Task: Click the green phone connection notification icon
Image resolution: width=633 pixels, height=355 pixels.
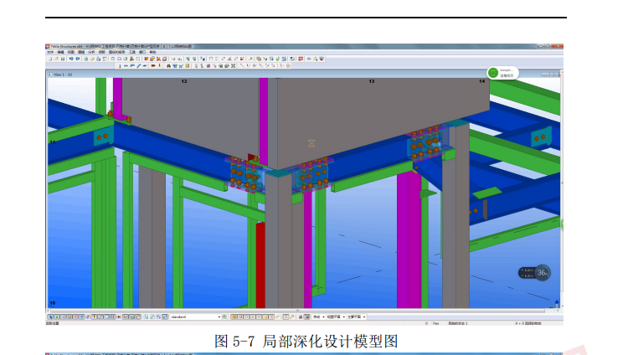Action: click(x=493, y=74)
